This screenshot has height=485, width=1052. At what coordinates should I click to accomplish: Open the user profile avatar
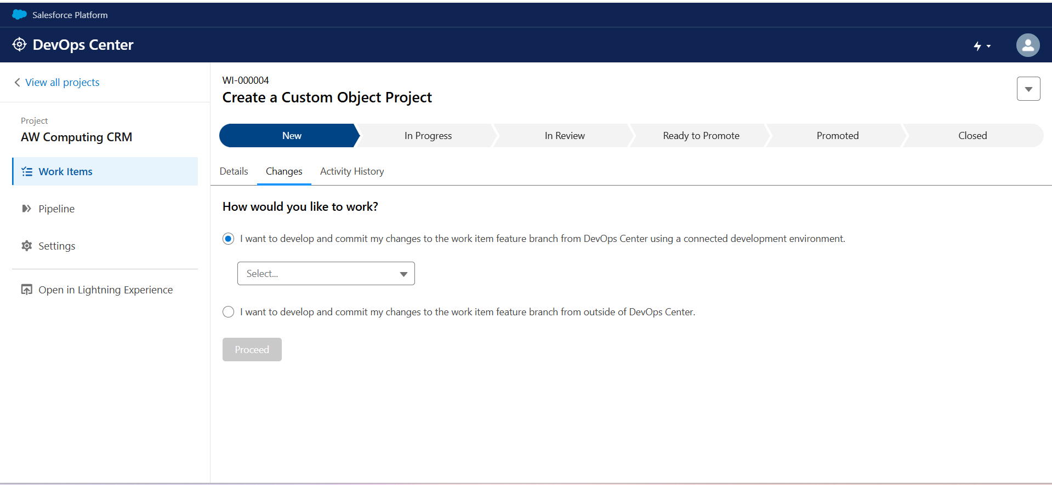1028,45
